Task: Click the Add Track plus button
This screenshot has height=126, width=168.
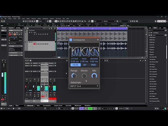Action: pos(26,28)
